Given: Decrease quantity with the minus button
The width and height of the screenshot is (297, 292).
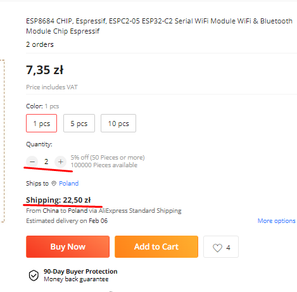Looking at the screenshot, I should click(32, 162).
